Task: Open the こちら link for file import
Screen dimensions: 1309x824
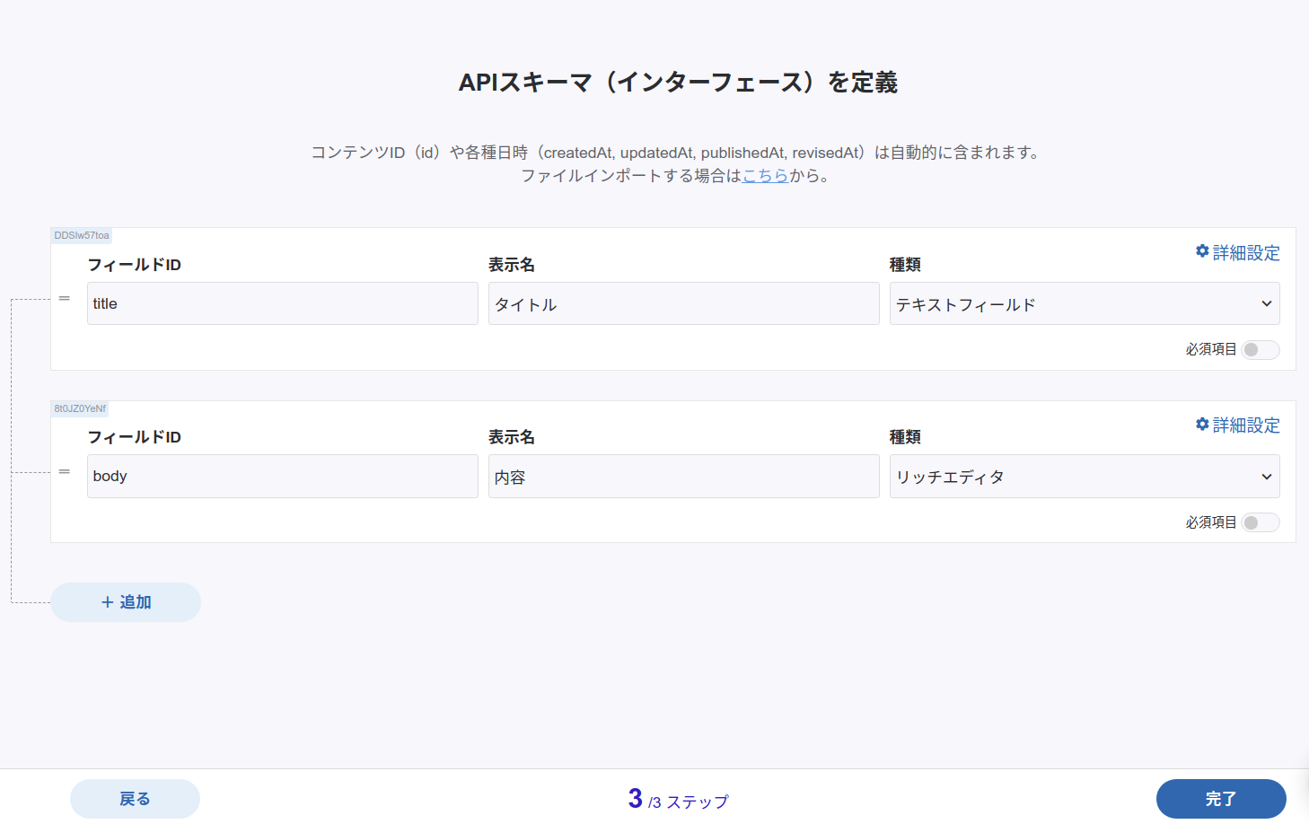Action: point(765,175)
